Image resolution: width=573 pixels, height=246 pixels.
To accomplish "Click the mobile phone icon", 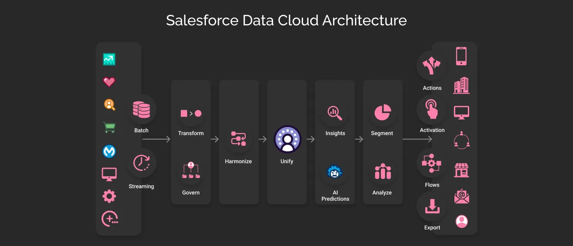I will point(462,56).
